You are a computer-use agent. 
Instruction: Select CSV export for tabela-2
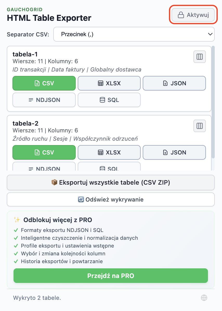[44, 152]
